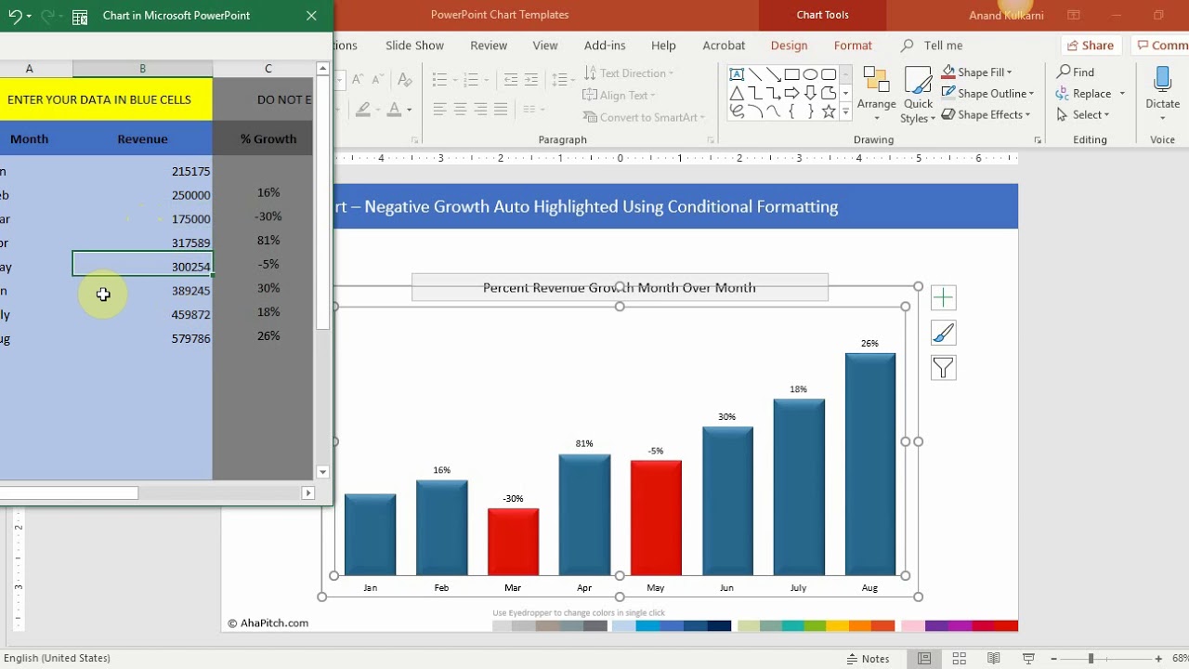Choose the Down Arrow block shape

pos(810,93)
